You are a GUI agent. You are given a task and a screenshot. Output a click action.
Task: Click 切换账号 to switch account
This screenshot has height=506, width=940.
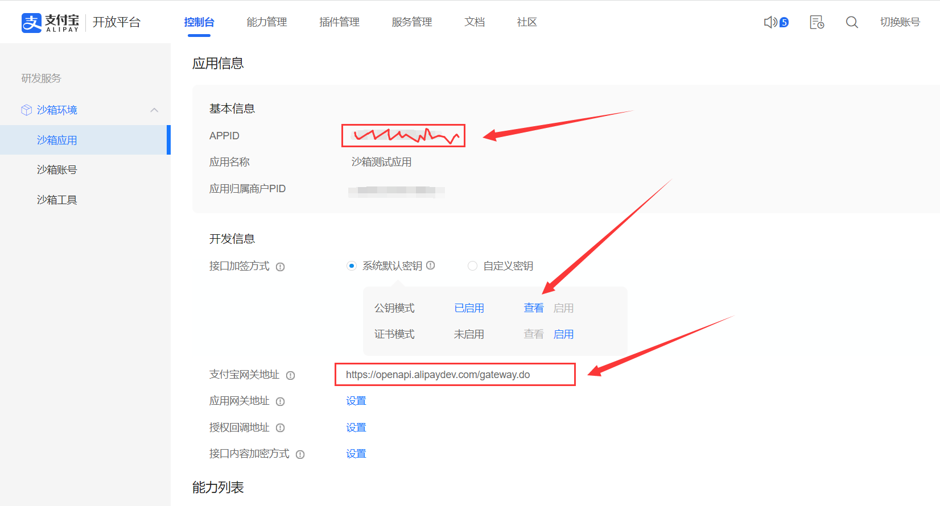click(900, 22)
